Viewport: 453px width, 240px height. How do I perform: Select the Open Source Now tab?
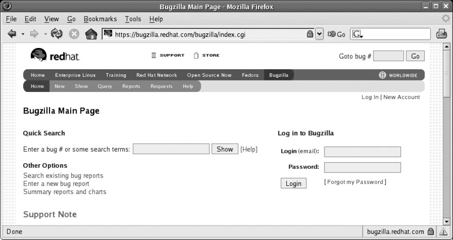[209, 75]
